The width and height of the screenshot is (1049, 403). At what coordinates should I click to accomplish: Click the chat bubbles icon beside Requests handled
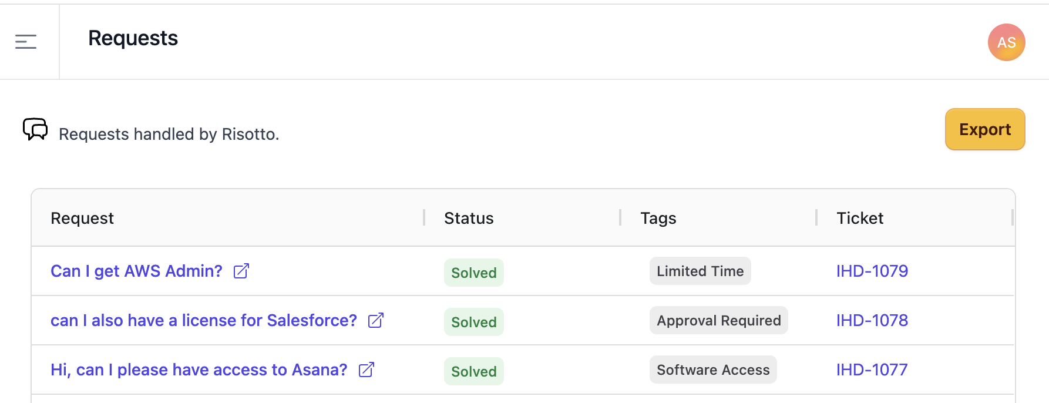click(35, 129)
